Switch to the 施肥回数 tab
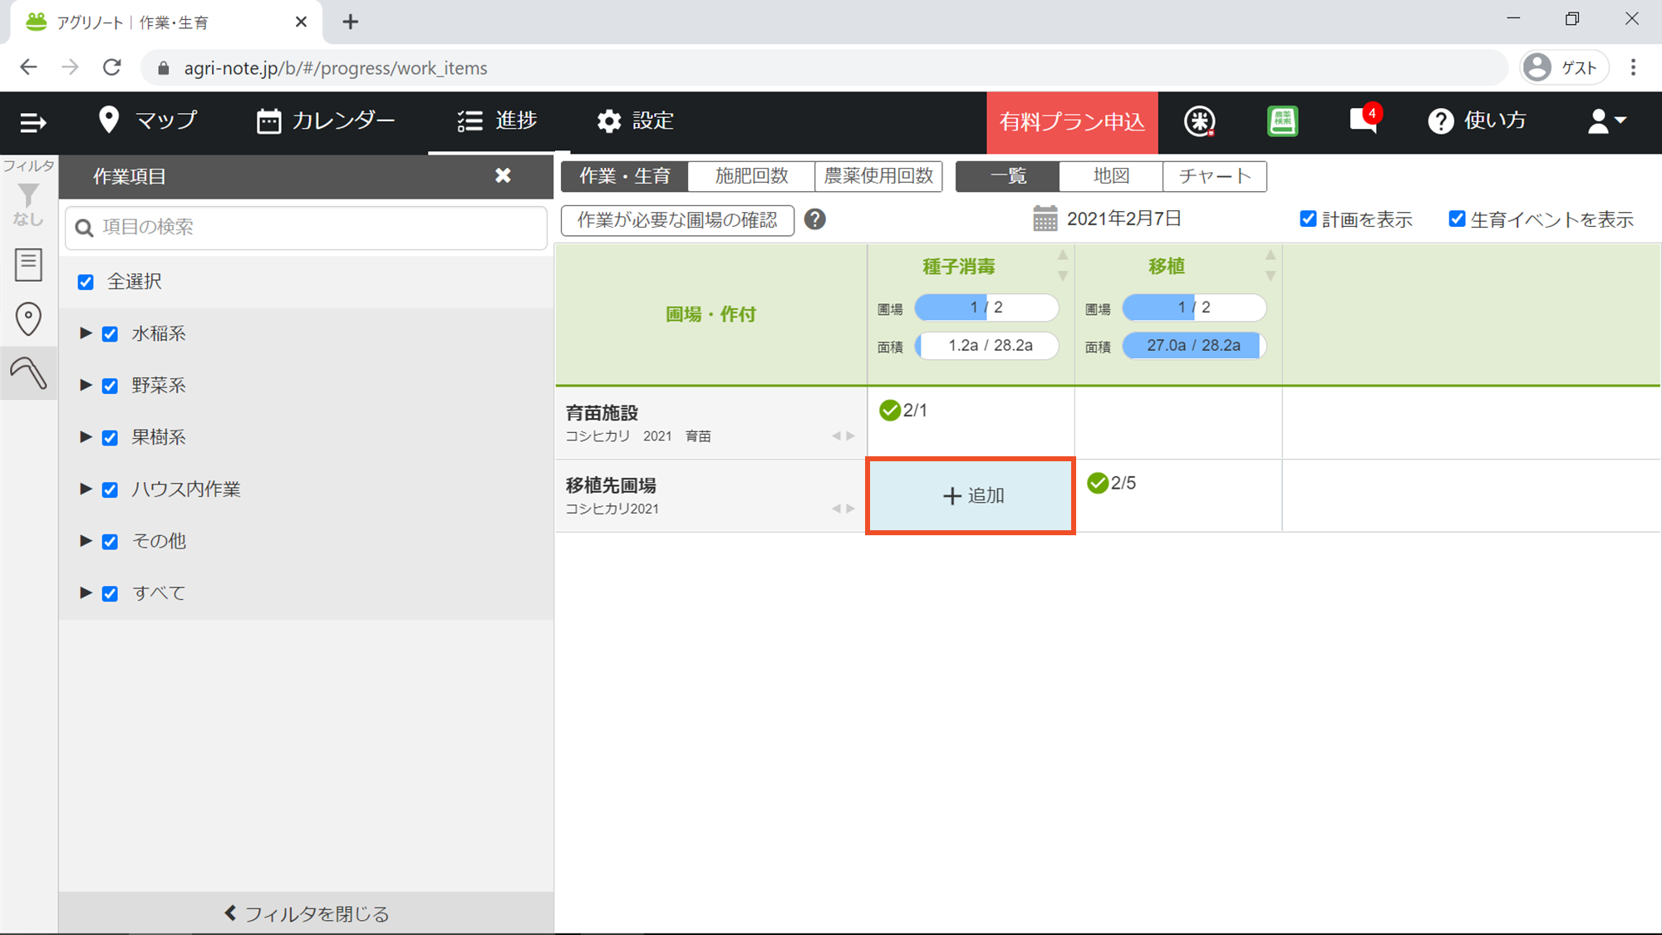 (x=751, y=176)
